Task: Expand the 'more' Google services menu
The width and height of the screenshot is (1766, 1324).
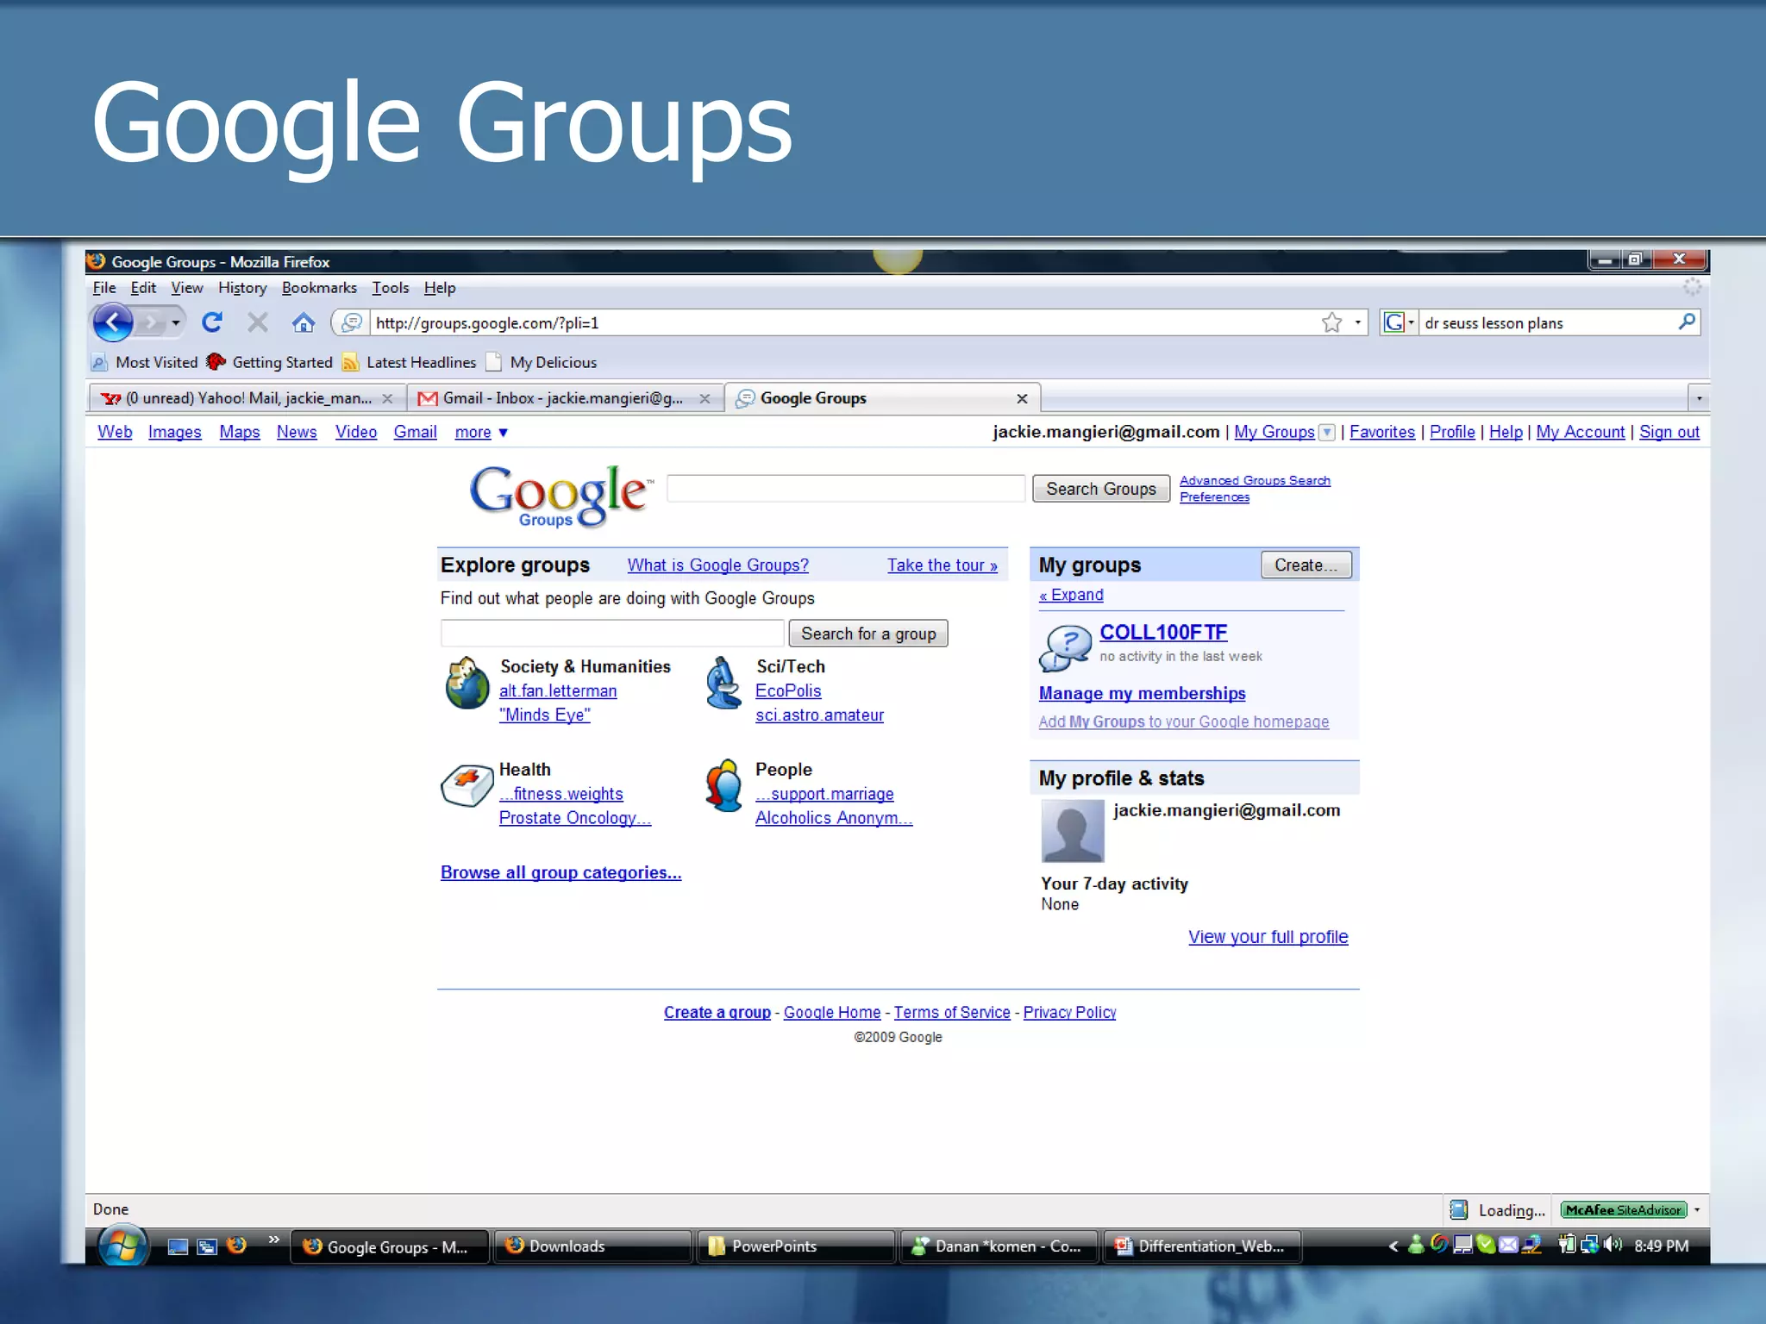Action: 481,433
